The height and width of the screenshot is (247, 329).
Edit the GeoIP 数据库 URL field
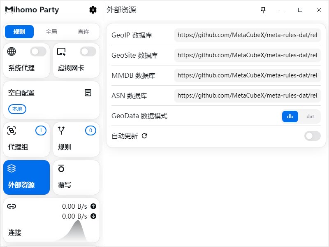[x=248, y=35]
